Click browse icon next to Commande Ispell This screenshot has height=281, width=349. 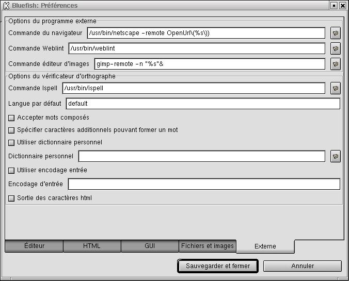336,88
